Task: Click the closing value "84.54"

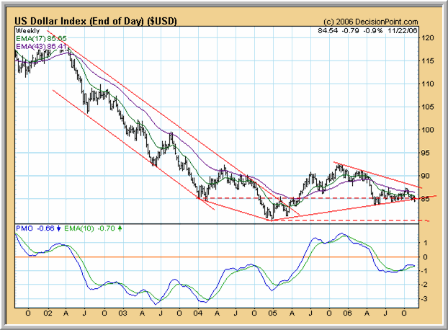Action: click(328, 30)
